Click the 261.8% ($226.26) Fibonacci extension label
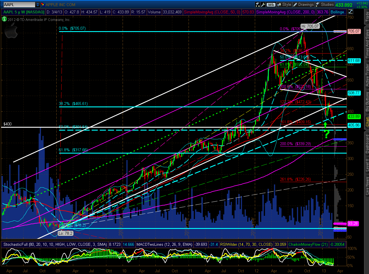This screenshot has width=369, height=274. pos(295,179)
